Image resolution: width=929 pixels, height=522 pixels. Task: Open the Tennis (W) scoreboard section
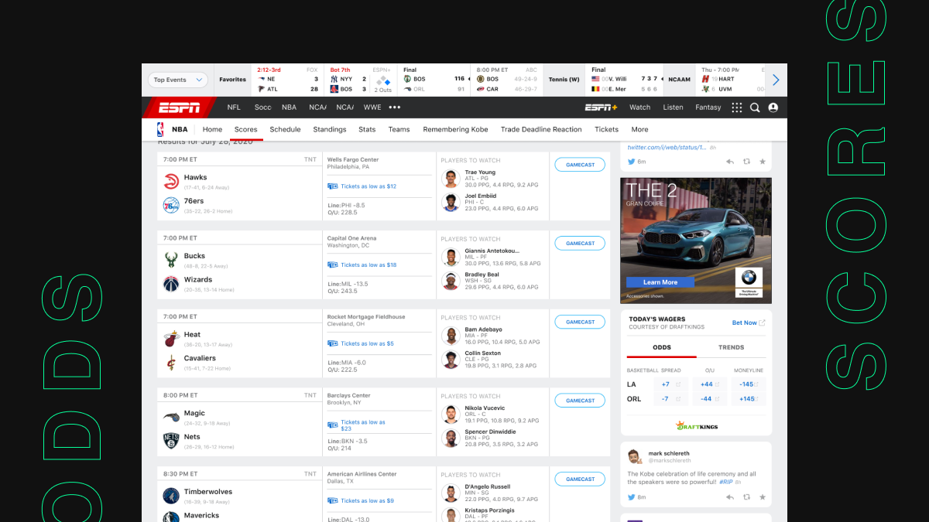[564, 80]
